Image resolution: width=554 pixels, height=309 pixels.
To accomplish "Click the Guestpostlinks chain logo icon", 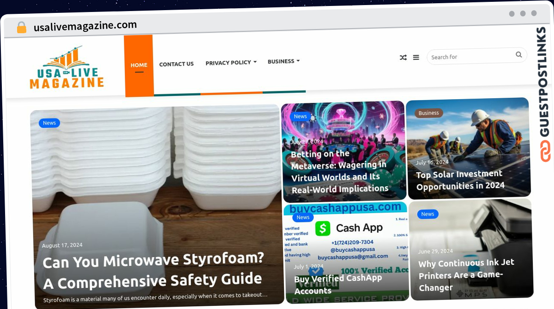I will coord(546,152).
